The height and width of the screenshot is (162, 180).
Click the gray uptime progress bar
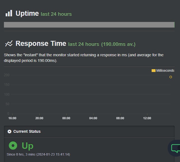pyautogui.click(x=89, y=25)
